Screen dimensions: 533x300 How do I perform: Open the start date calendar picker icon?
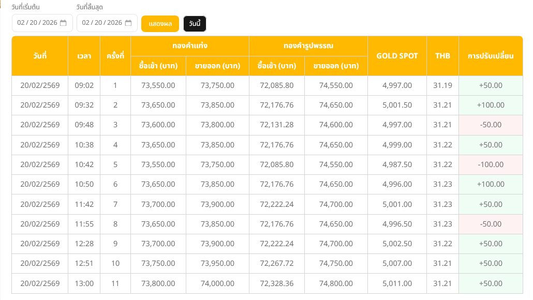[63, 23]
